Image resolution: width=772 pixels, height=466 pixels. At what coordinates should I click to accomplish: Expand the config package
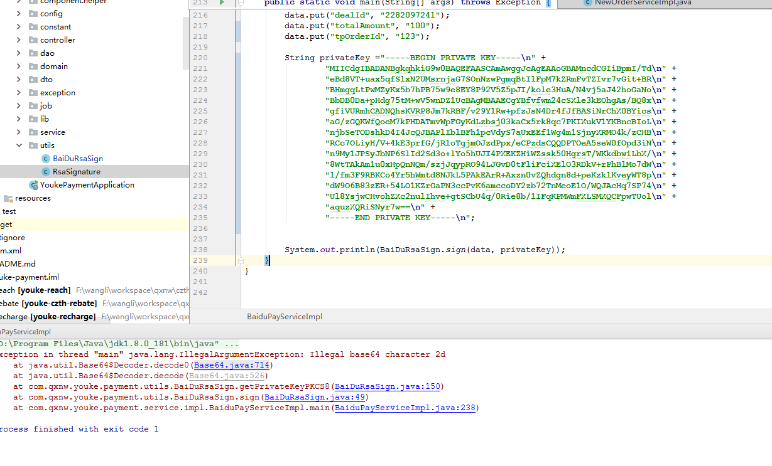click(18, 14)
